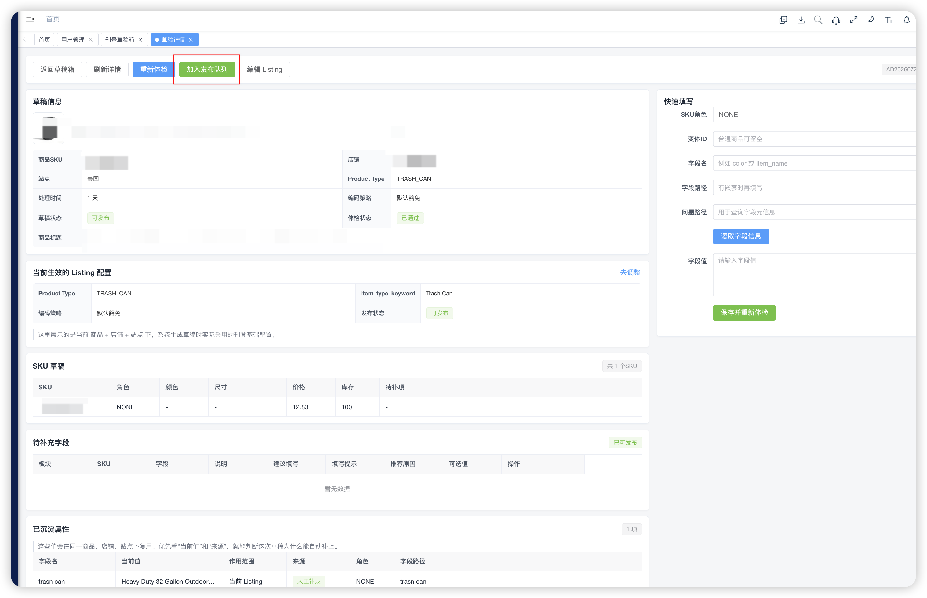
Task: Click the download icon in header
Action: point(801,20)
